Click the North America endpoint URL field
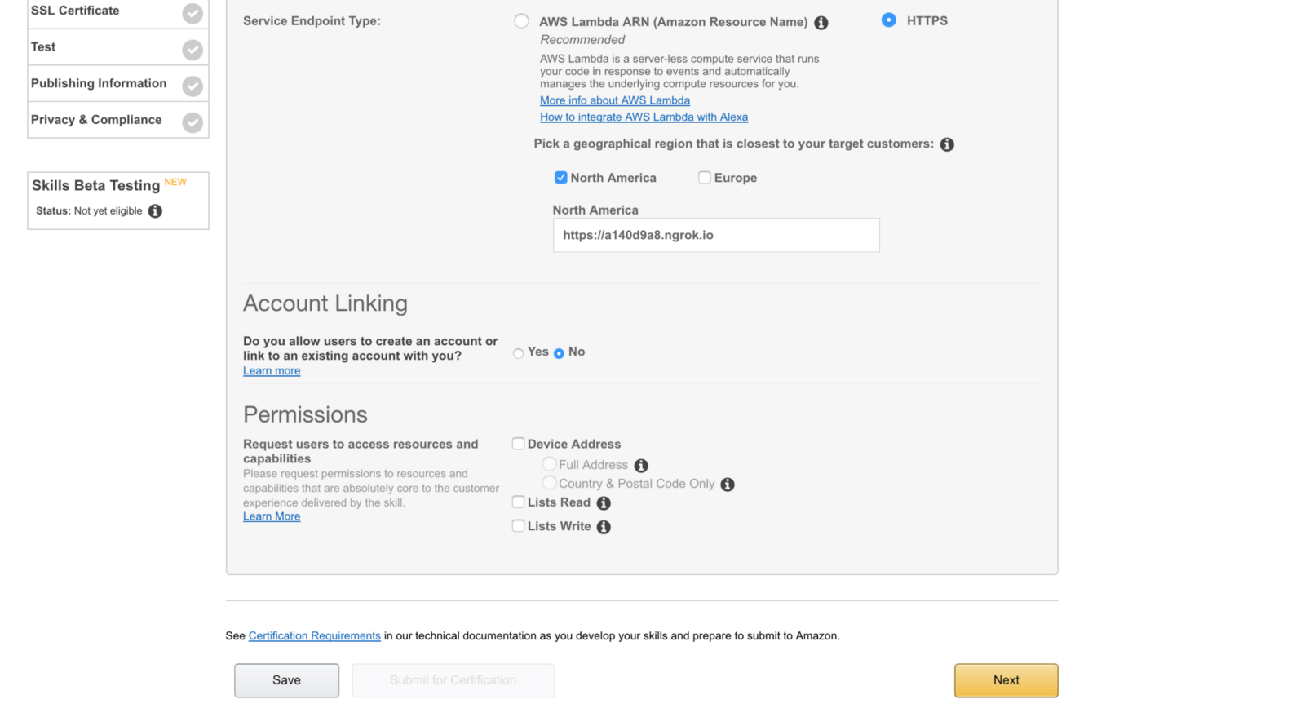 coord(716,235)
